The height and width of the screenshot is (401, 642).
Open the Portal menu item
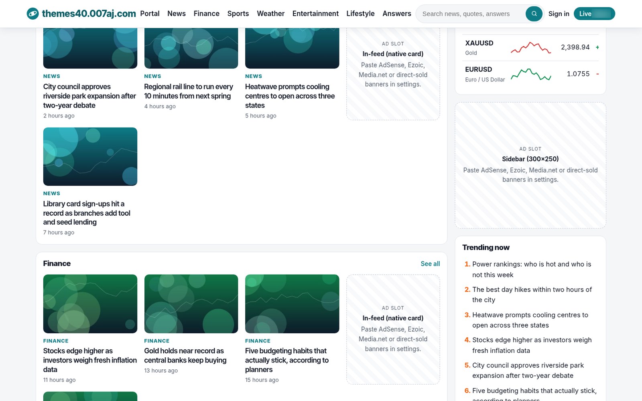[x=150, y=14]
